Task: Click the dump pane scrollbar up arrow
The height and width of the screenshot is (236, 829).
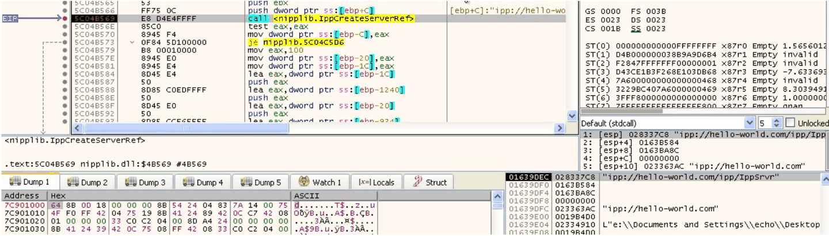Action: [497, 196]
